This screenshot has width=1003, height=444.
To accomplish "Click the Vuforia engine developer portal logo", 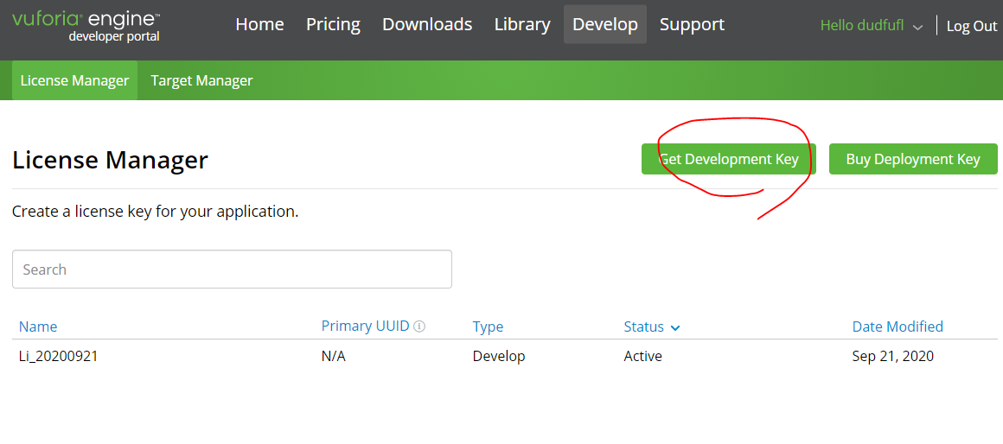I will [x=86, y=26].
